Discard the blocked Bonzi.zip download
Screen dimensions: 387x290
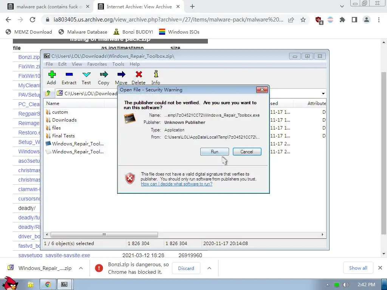[x=186, y=268]
